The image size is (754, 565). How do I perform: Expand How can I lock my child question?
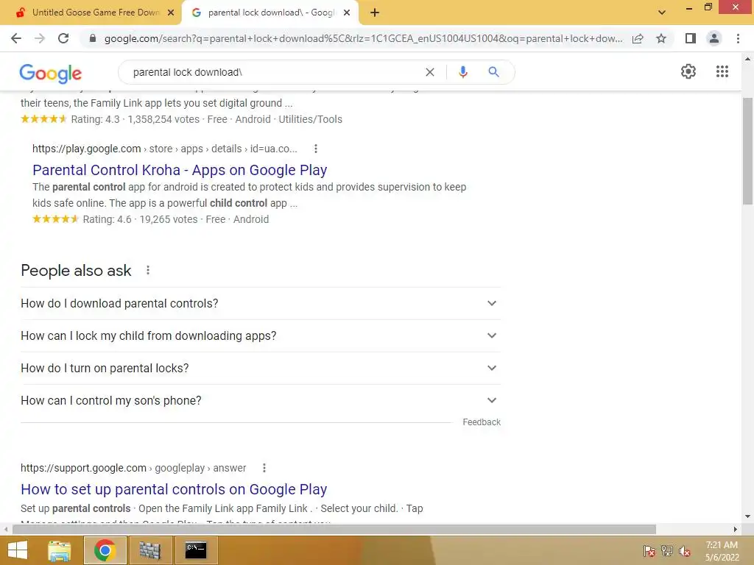point(261,335)
